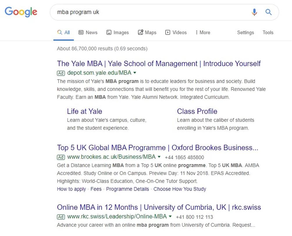Click the Ad badge beside depot.som.yale.edu
This screenshot has width=292, height=236.
(61, 73)
